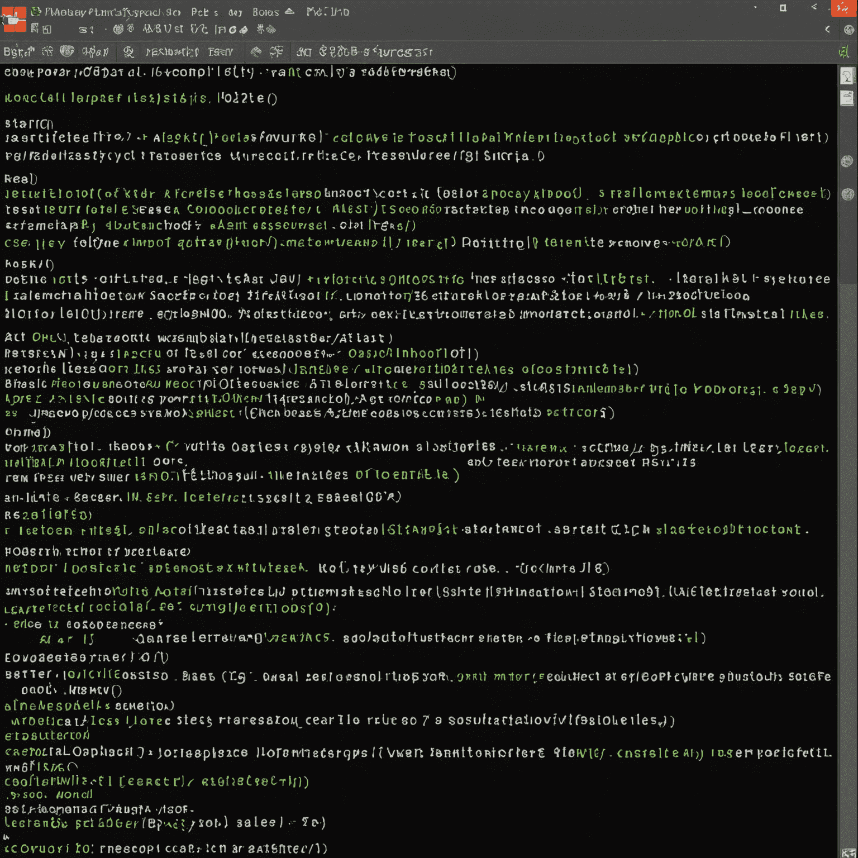The height and width of the screenshot is (858, 858).
Task: Open the document page icon in the right sidebar
Action: click(847, 99)
